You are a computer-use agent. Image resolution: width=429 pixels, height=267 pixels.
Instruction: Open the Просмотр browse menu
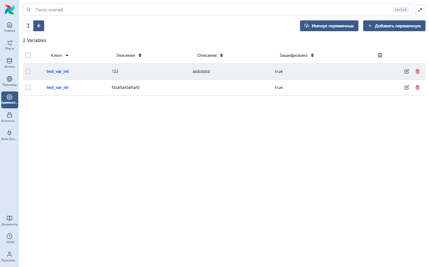10,81
